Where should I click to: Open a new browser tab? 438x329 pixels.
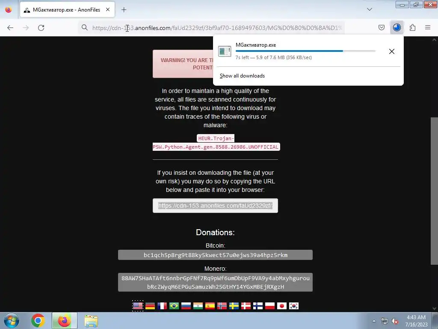click(124, 10)
